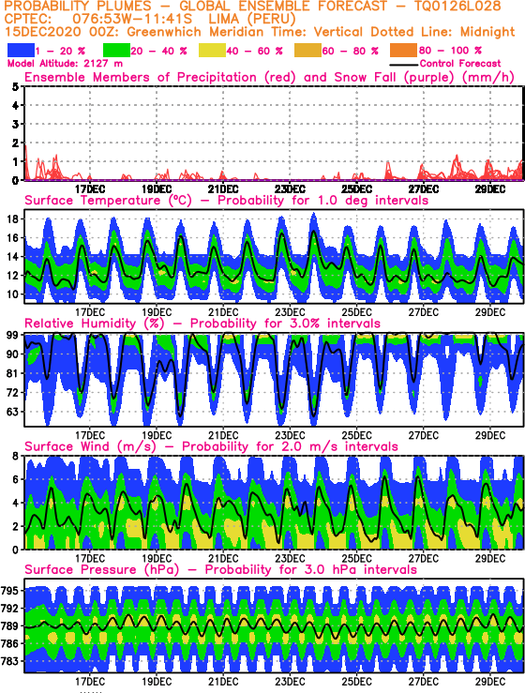Click the 25DEC label under pressure chart

(356, 682)
